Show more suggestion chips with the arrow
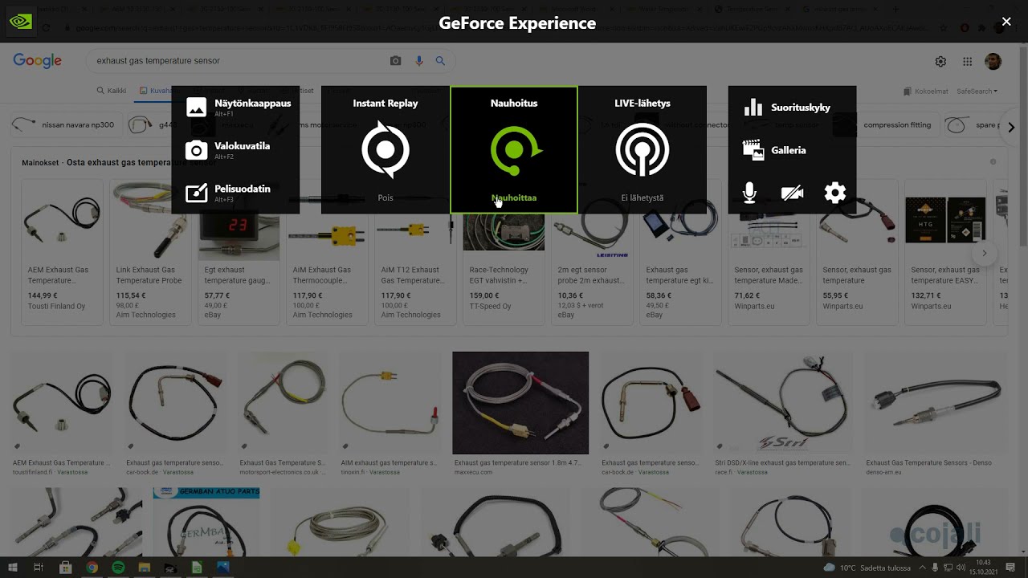 click(1011, 127)
